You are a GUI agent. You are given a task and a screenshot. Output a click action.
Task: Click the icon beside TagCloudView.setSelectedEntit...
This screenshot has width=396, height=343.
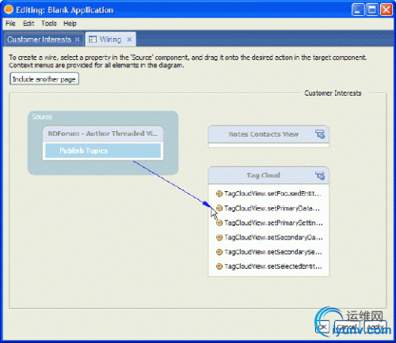[219, 266]
